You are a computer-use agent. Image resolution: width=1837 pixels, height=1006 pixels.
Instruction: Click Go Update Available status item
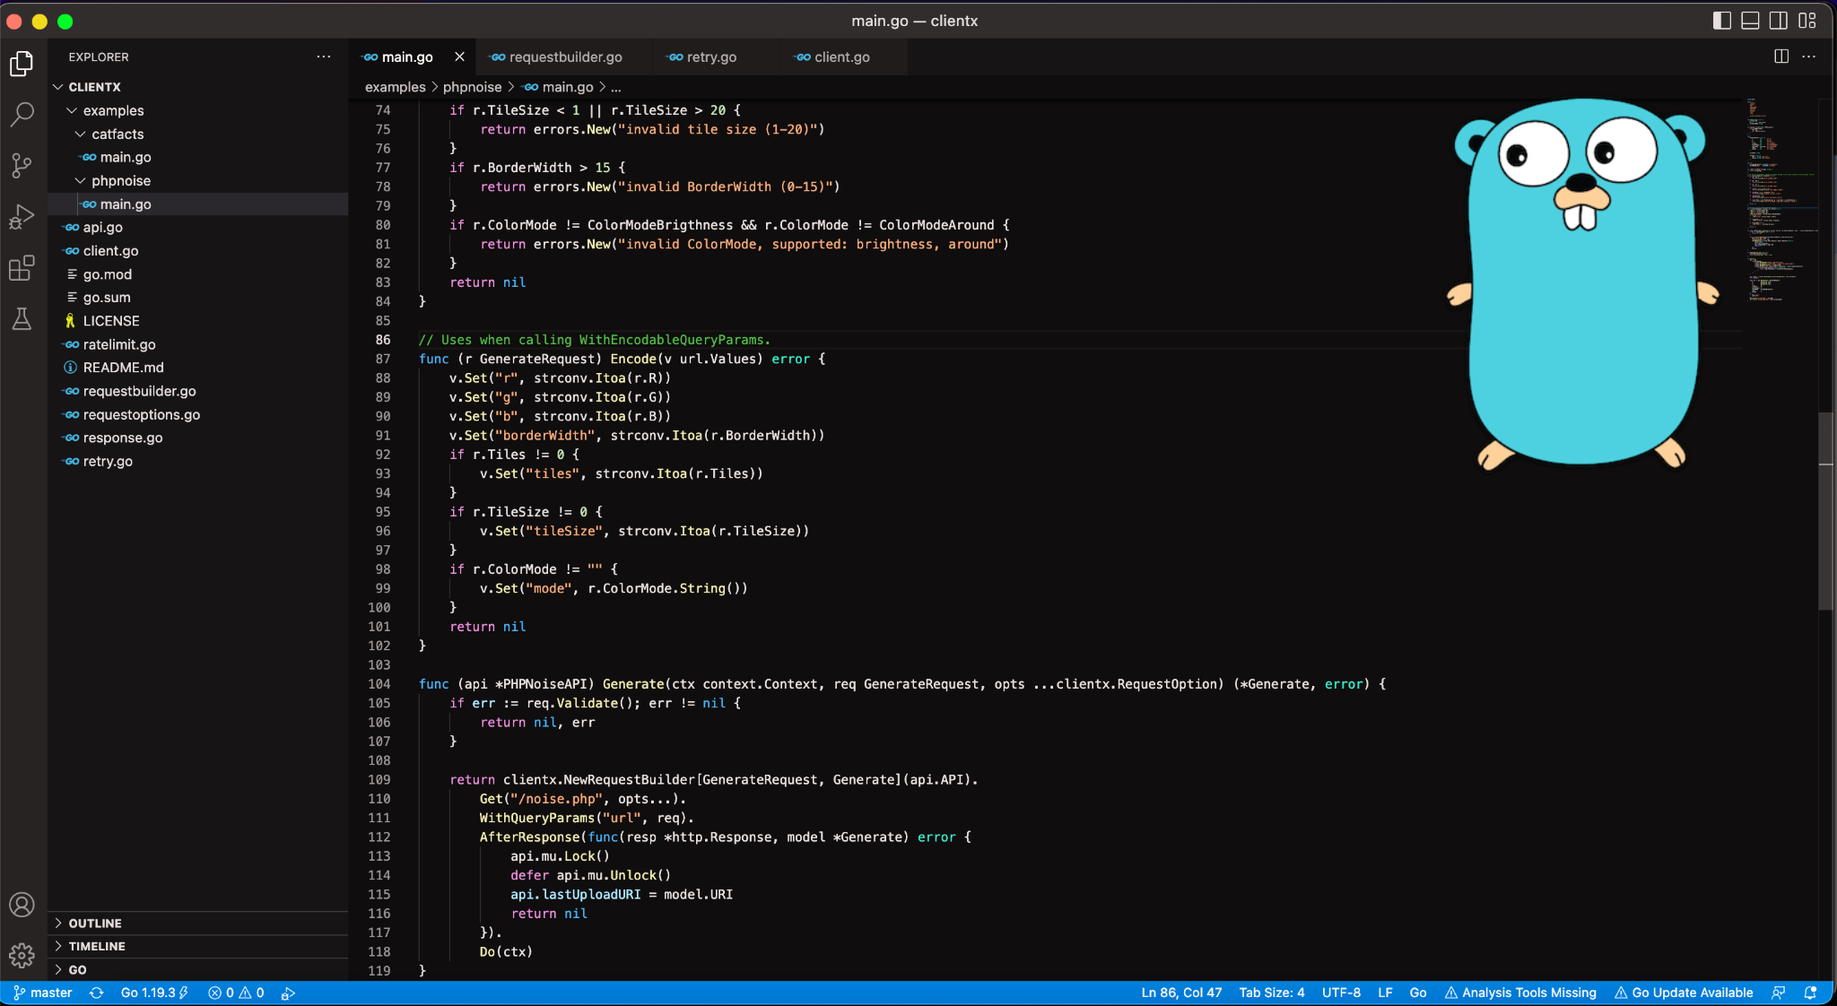[x=1683, y=993]
